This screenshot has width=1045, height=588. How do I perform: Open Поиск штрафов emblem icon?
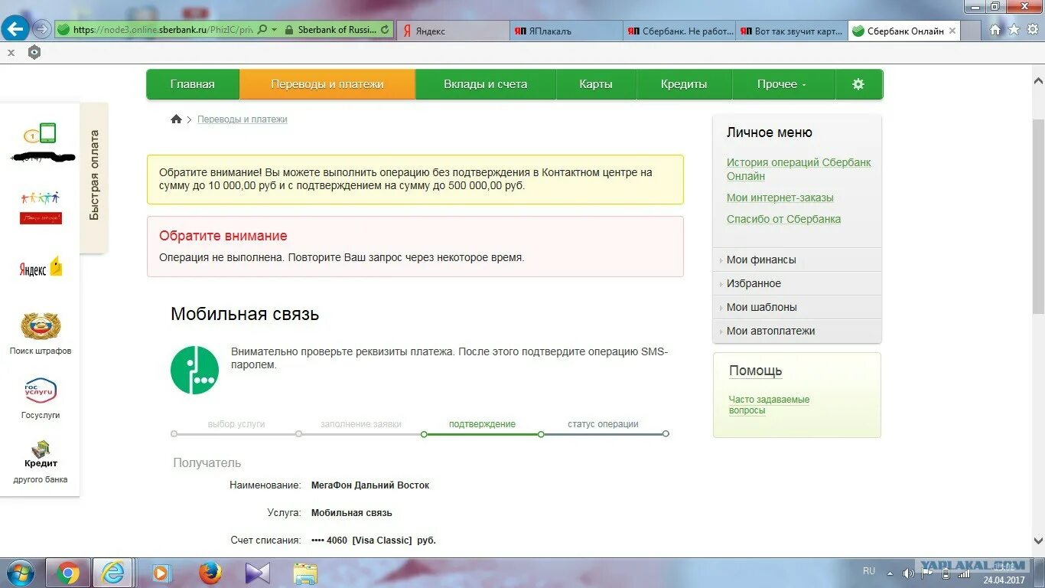(x=41, y=327)
